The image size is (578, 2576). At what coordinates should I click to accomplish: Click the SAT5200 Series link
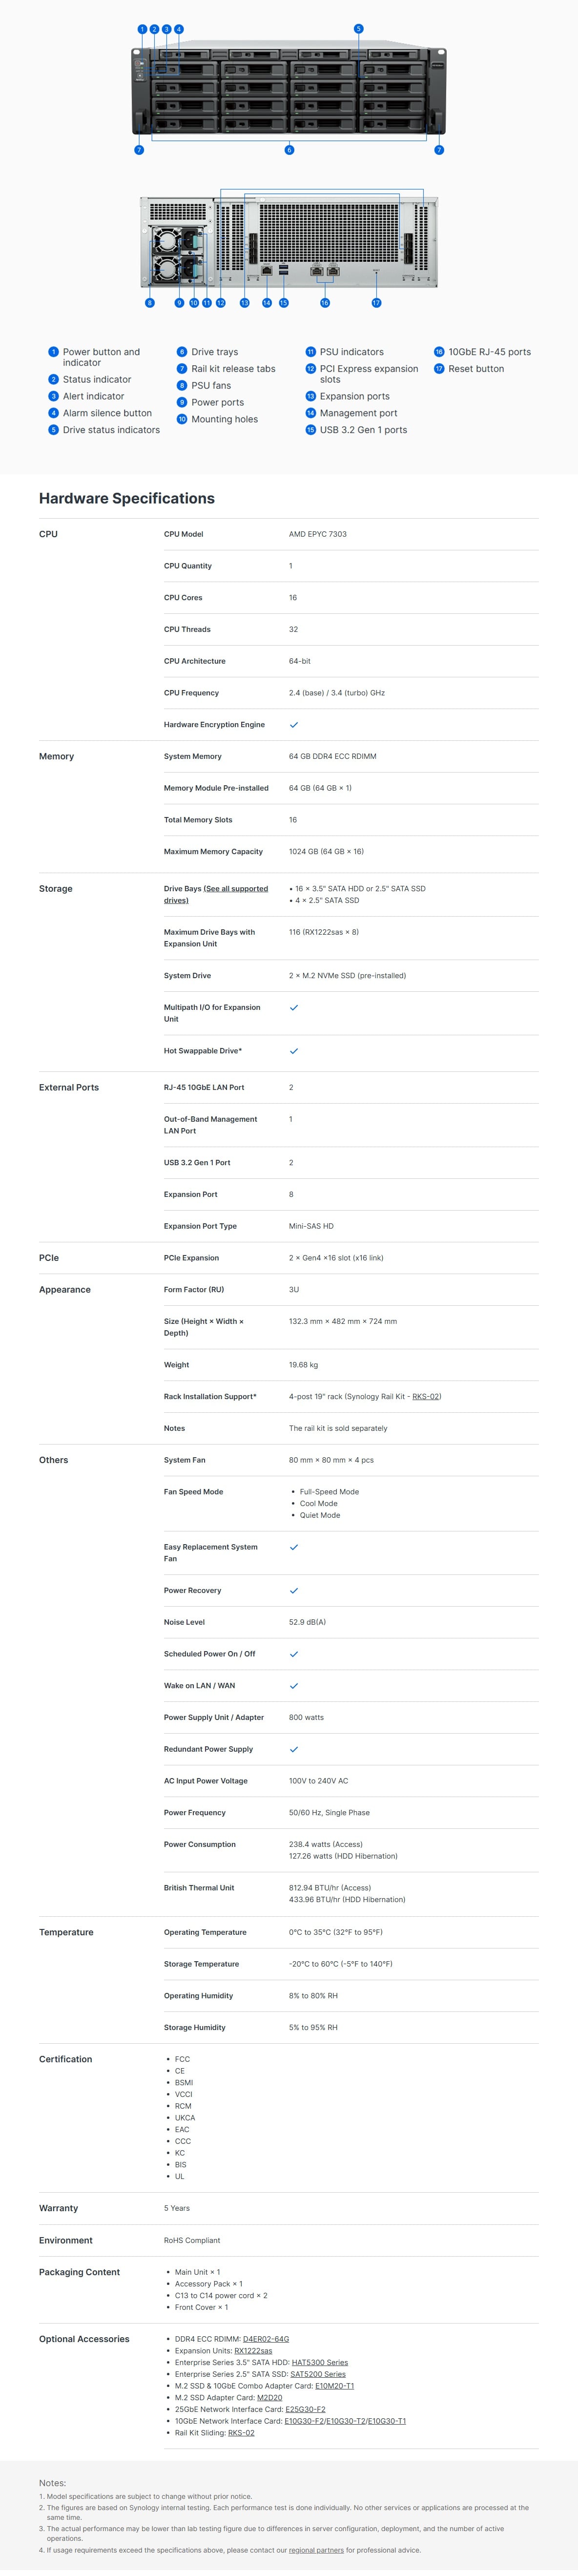(x=318, y=2374)
